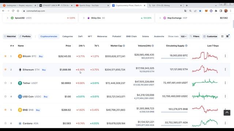Switch to the YouTube browser tab
Screen dimensions: 234x131
pos(93,5)
